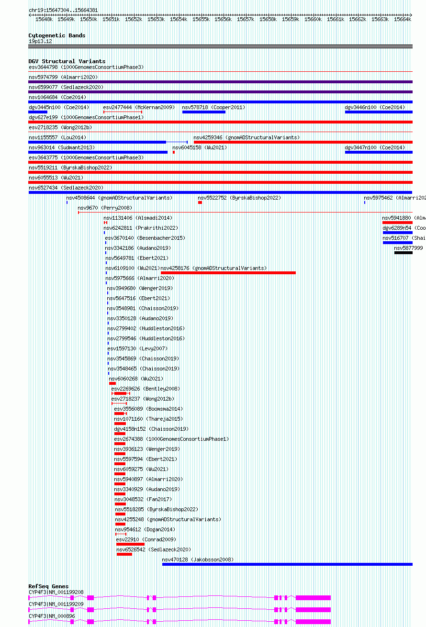This screenshot has height=627, width=426.
Task: Open nsv2799402 (Huddleston2016) variant
Action: coord(146,328)
